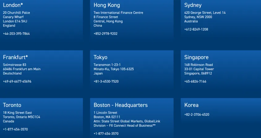
Task: Click the Central, Hong Kong line
Action: [x=108, y=21]
